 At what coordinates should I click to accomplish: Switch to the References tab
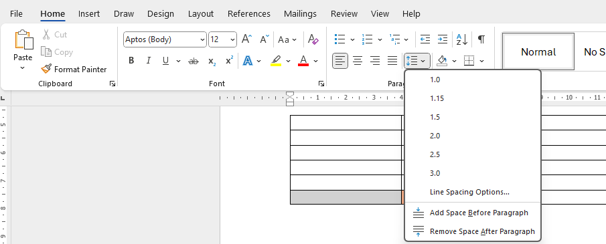pos(249,14)
